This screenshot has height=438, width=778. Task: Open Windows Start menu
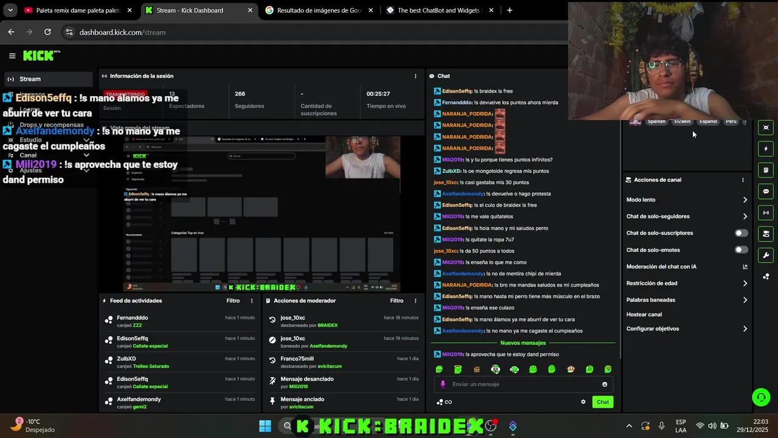point(265,426)
